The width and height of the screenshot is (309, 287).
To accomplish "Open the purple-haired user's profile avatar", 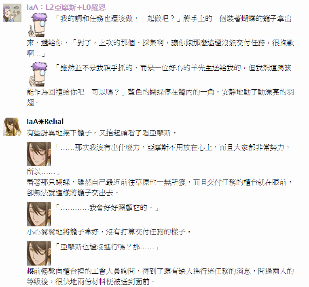I will [x=12, y=13].
